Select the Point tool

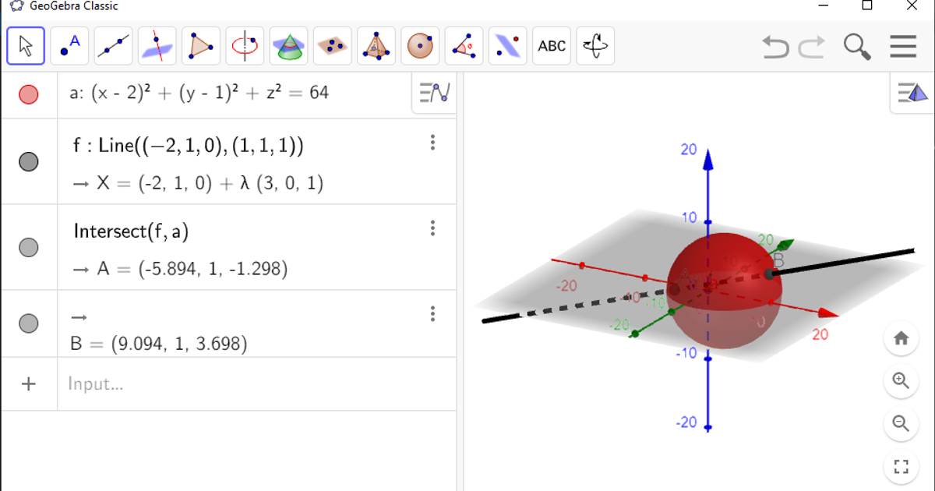tap(70, 46)
